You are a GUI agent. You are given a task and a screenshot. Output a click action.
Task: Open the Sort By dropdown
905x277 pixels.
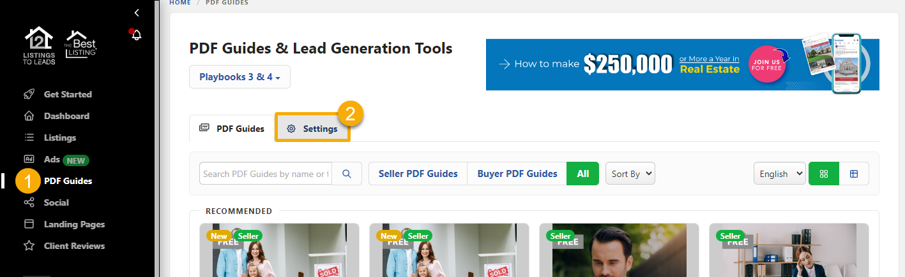point(630,174)
